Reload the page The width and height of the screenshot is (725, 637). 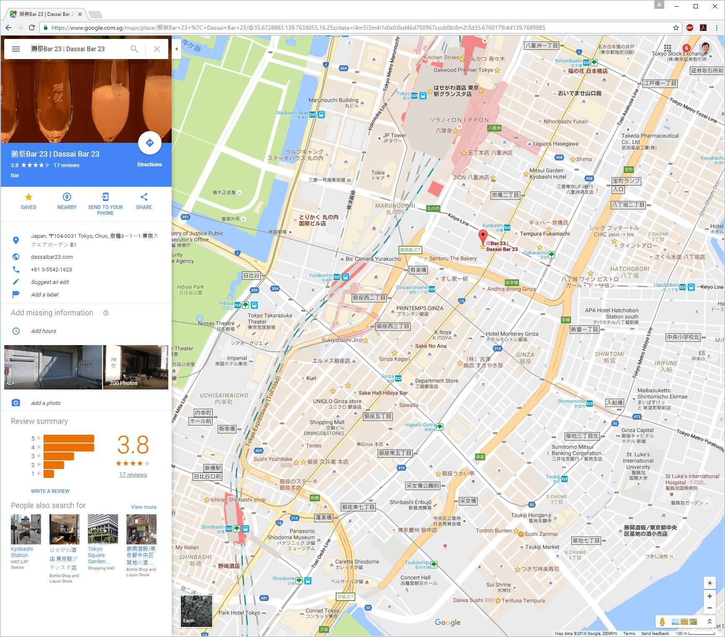[32, 28]
